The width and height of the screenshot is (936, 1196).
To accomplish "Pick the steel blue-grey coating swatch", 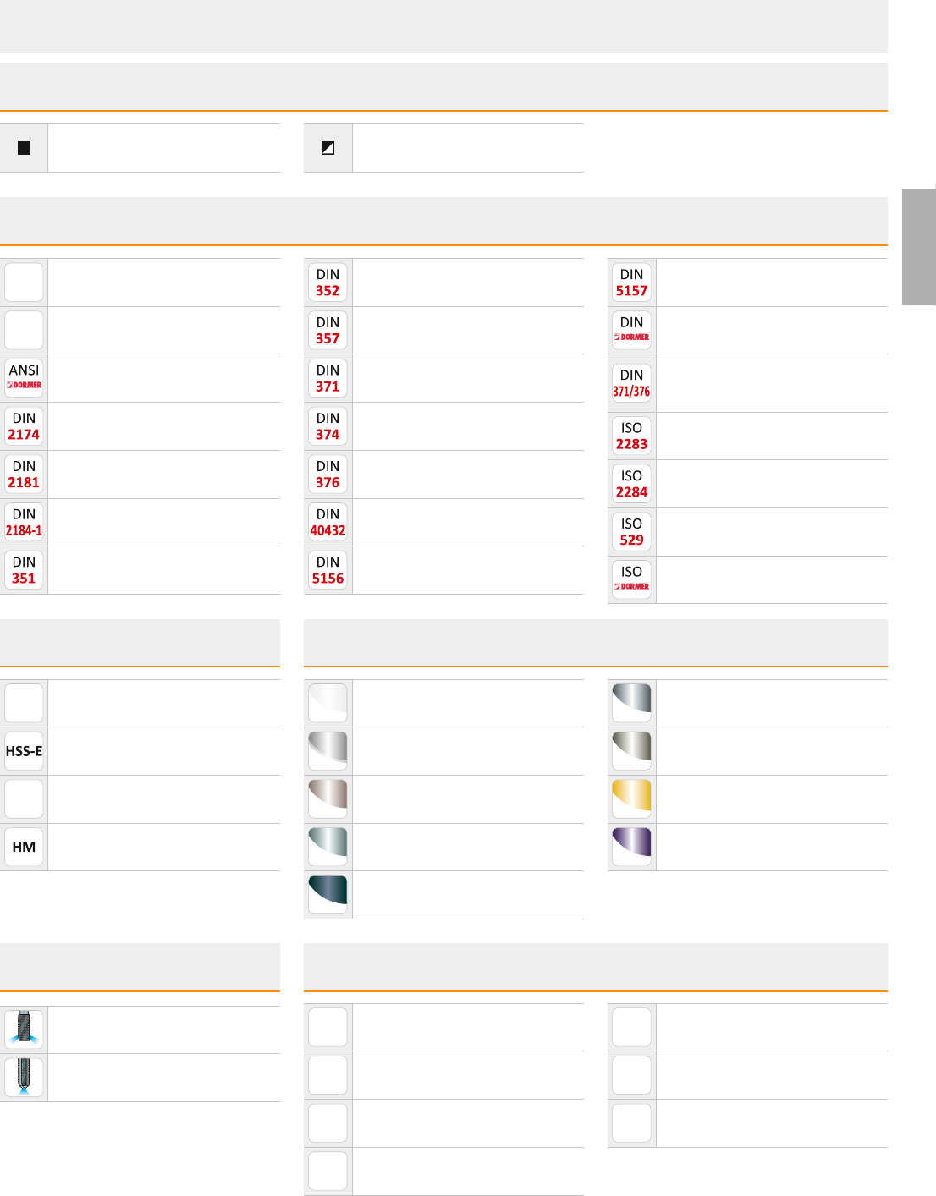I will 631,703.
